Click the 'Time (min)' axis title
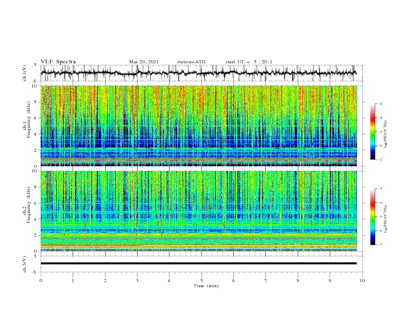Viewport: 408px width, 315px height. pos(206,286)
